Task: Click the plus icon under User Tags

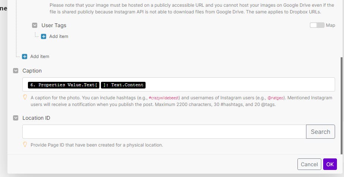Action: tap(44, 36)
